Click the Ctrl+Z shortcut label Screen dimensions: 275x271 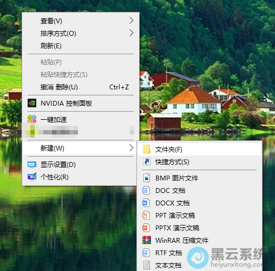(x=119, y=87)
